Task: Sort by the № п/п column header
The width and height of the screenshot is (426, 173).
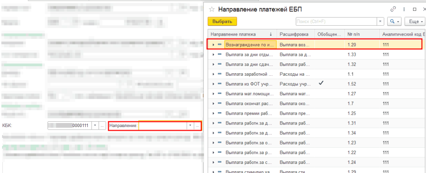Action: [362, 34]
